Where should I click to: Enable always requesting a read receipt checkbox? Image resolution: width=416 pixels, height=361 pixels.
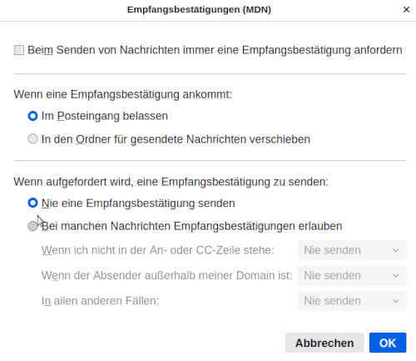point(19,50)
